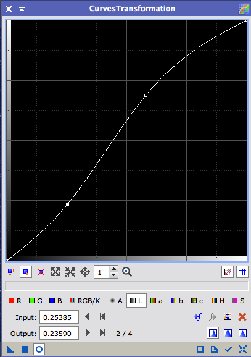
Task: Select cubic spline interpolation button
Action: tap(228, 334)
